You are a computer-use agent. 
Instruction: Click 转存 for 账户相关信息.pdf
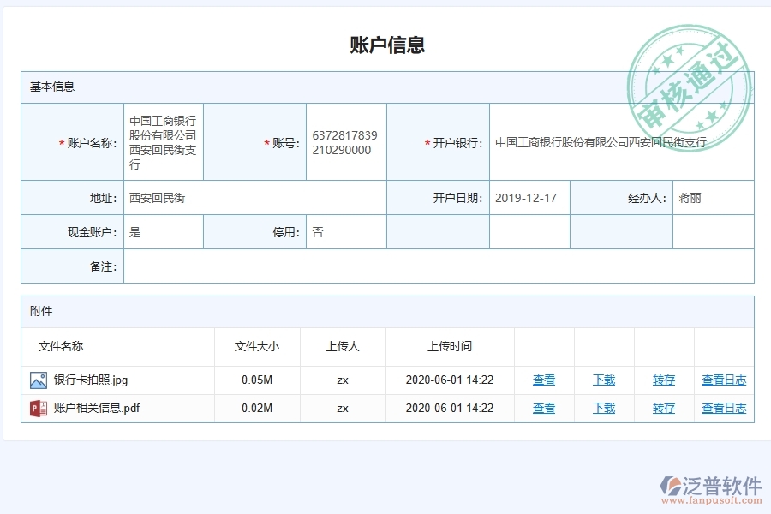(663, 409)
